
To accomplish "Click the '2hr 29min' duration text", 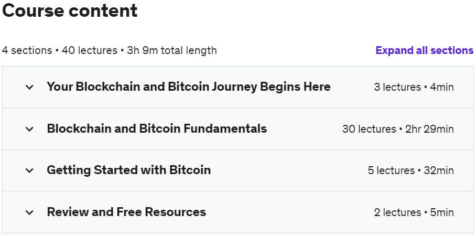I will pos(429,129).
